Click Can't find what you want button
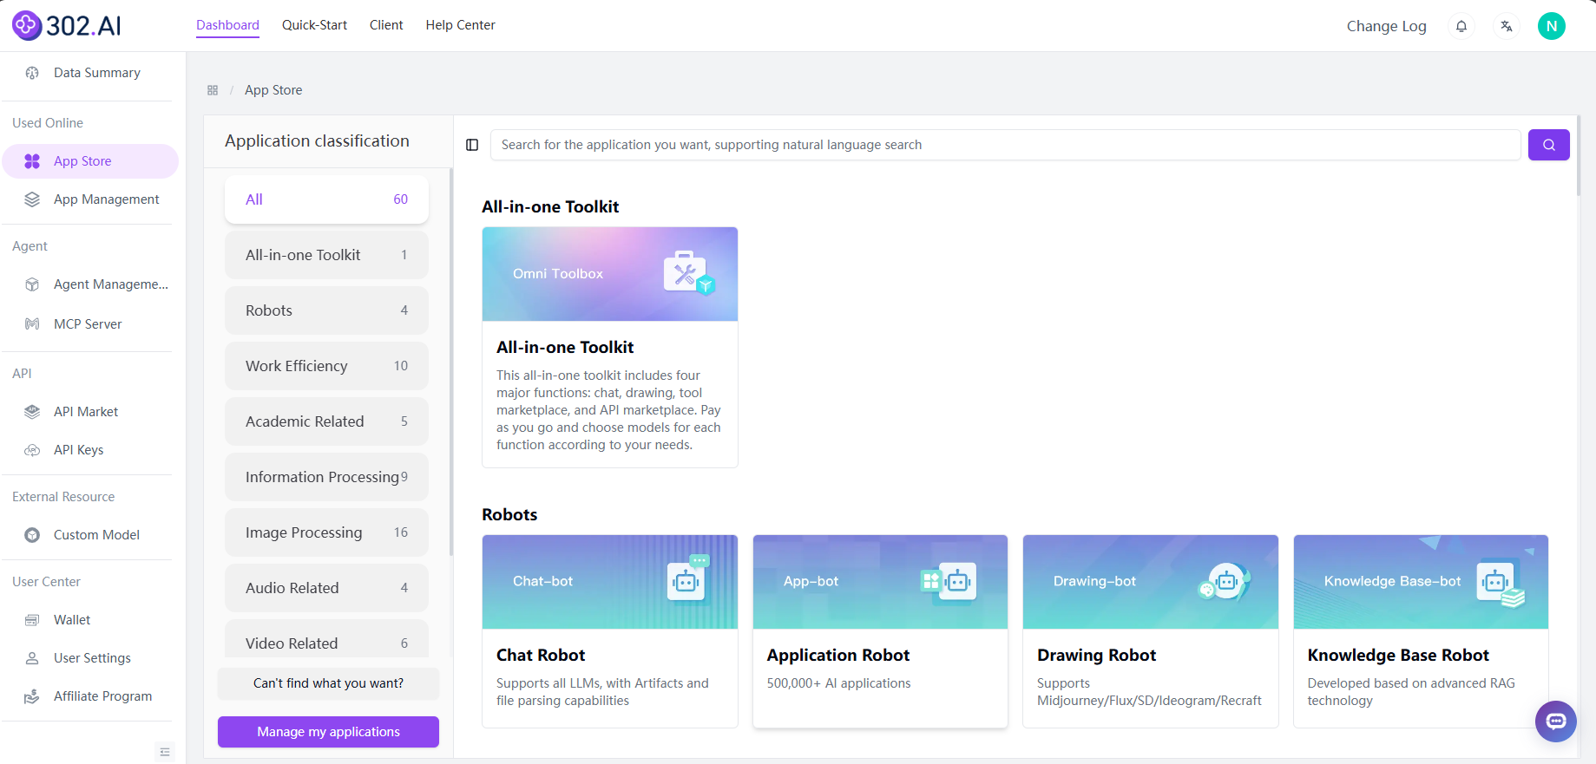The width and height of the screenshot is (1596, 764). pos(328,683)
